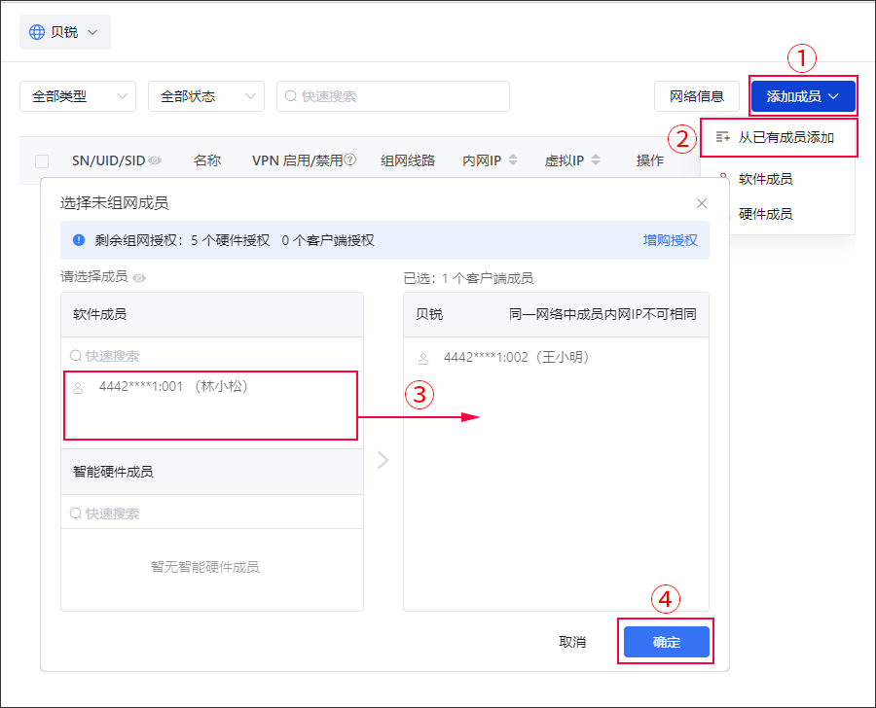Click the main 快速搜索 field above the table

(393, 96)
